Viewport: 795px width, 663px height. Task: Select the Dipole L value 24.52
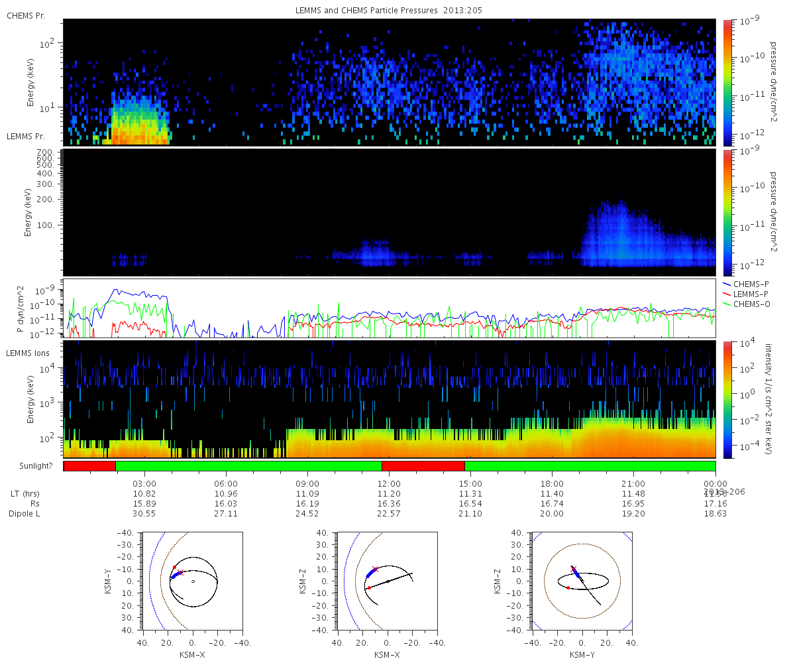307,514
